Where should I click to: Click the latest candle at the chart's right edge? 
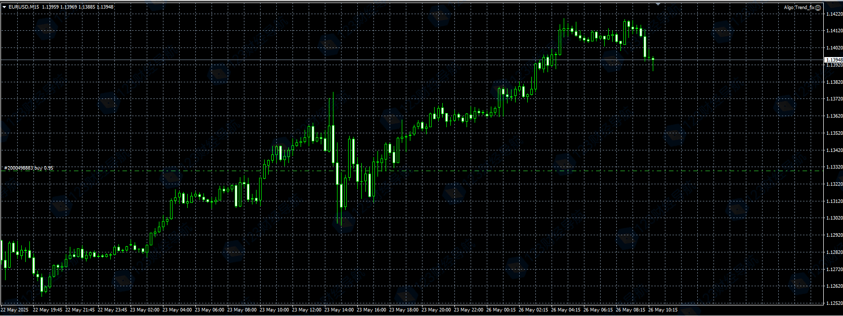pos(653,60)
